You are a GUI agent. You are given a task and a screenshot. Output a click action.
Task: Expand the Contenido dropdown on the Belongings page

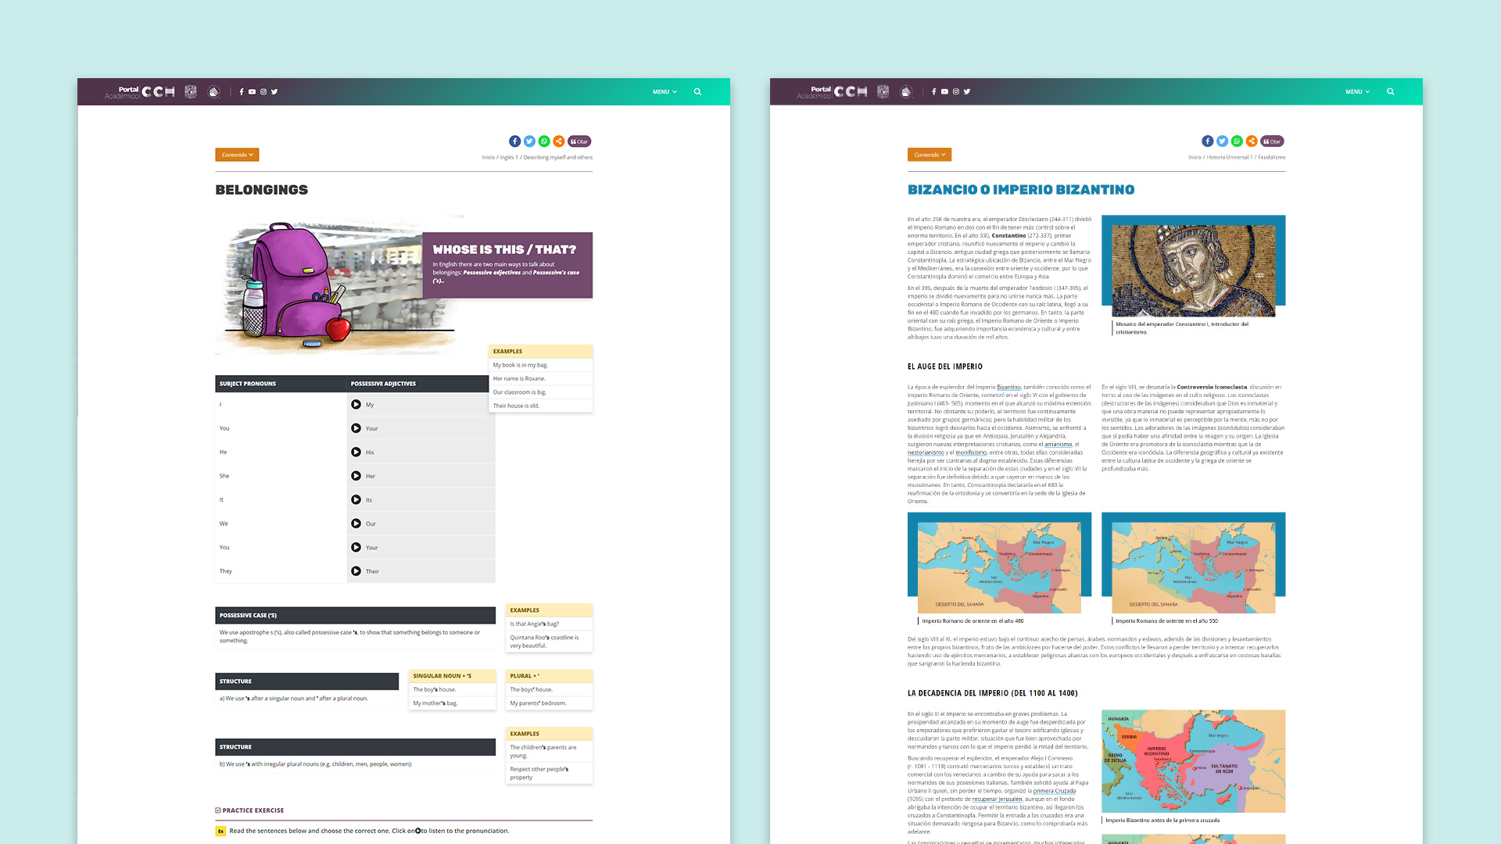point(237,155)
